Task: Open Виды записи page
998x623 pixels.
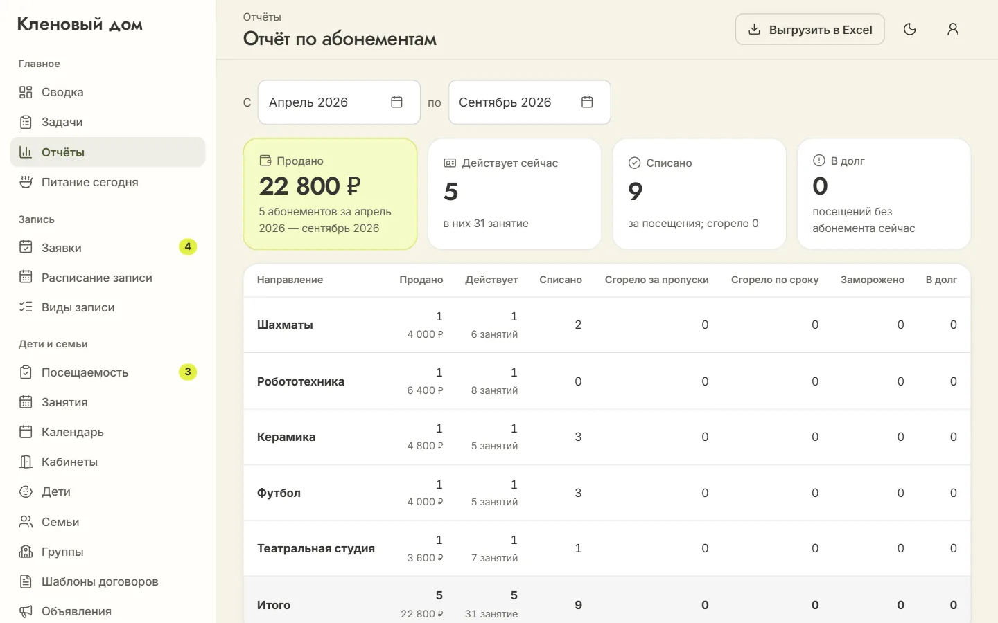Action: pos(107,307)
